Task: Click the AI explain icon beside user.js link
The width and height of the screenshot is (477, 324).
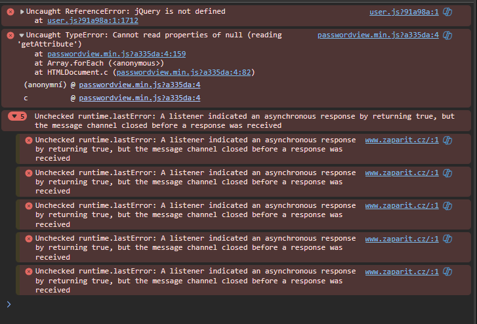Action: (447, 12)
